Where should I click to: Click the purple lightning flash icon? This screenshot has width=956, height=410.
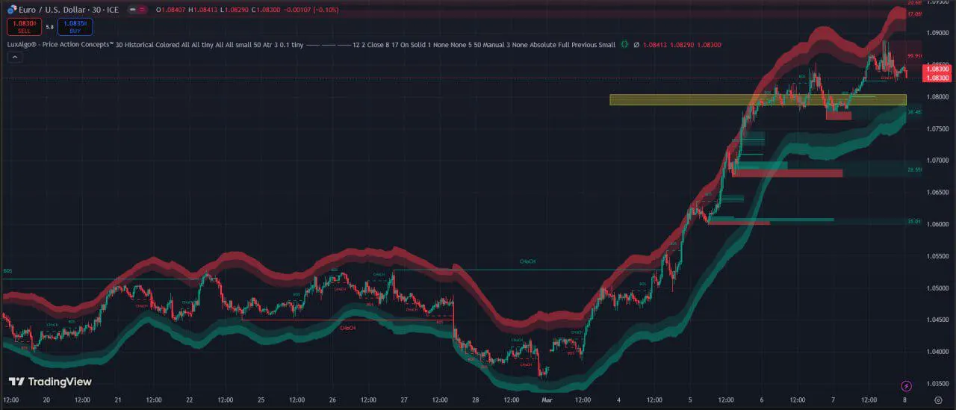(x=907, y=386)
